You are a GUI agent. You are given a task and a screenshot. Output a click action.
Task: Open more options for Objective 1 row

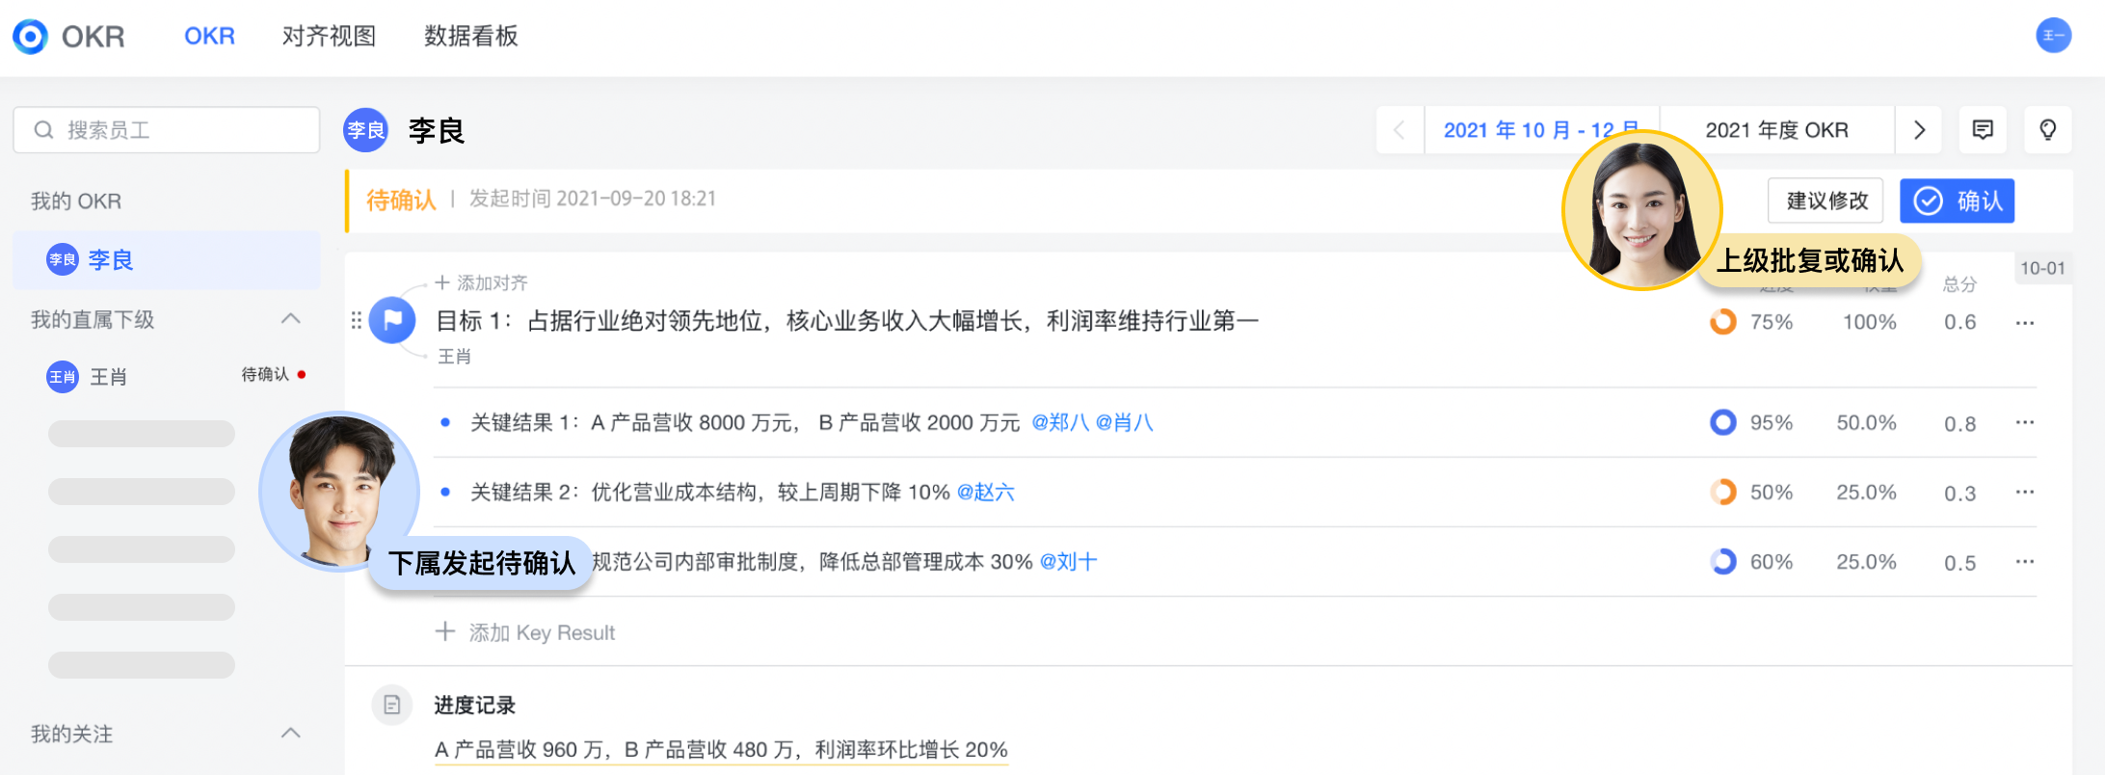(x=2024, y=323)
